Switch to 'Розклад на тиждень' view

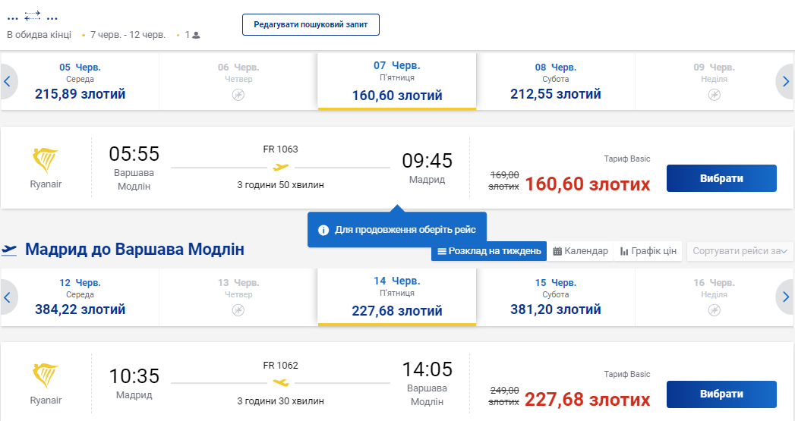pos(489,251)
